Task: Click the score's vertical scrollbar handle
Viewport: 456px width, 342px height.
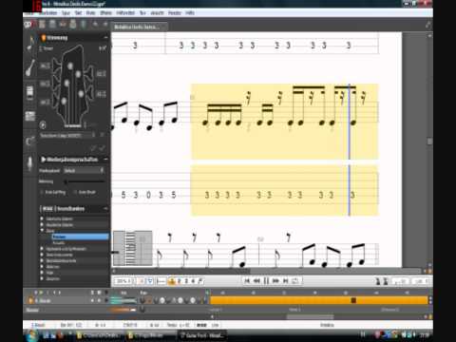Action: pyautogui.click(x=429, y=142)
